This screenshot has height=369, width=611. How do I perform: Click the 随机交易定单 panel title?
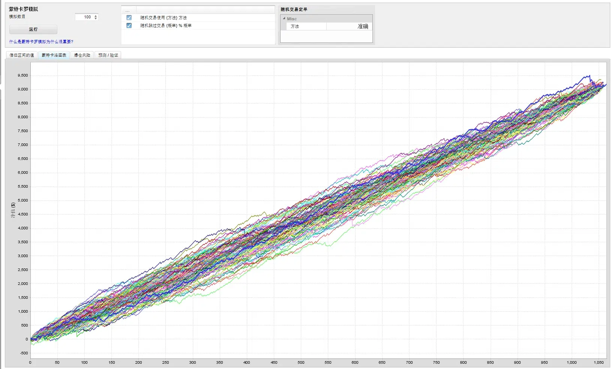click(294, 9)
